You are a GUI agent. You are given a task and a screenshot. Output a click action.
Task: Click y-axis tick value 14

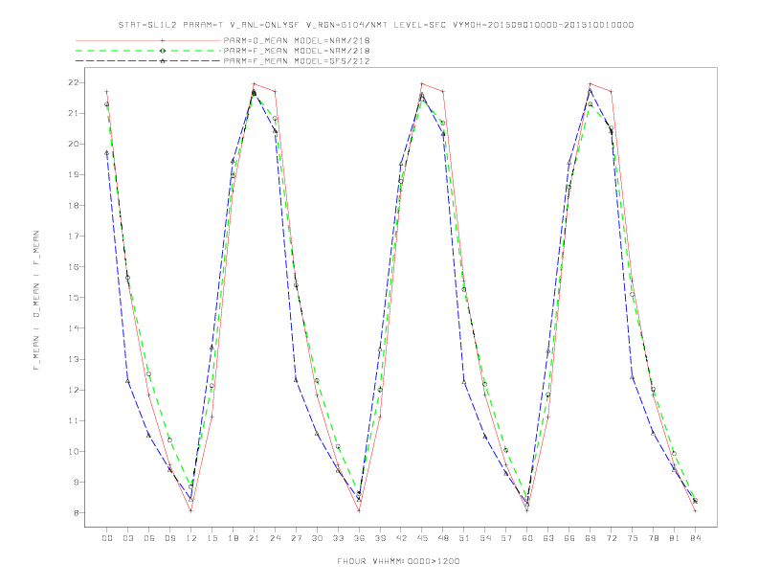(73, 328)
